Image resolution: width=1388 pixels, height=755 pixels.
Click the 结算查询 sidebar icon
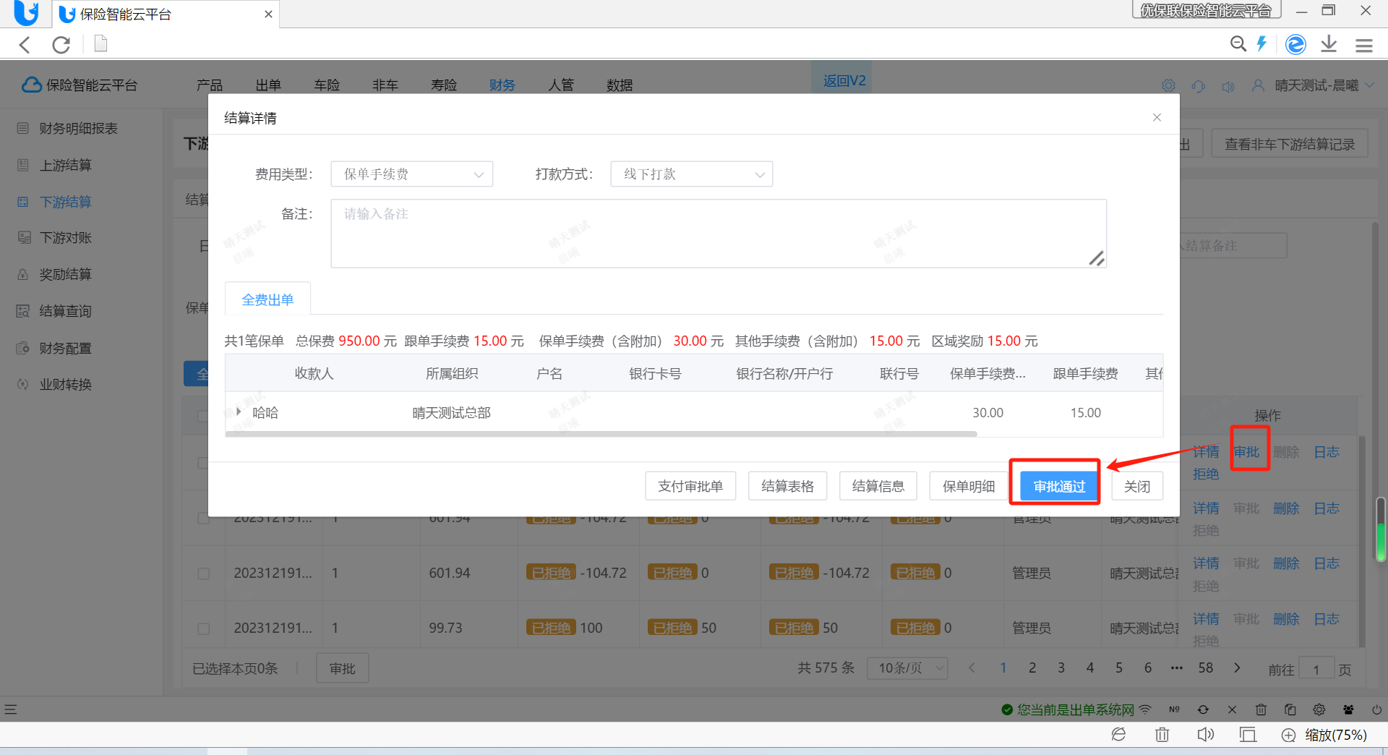tap(23, 312)
